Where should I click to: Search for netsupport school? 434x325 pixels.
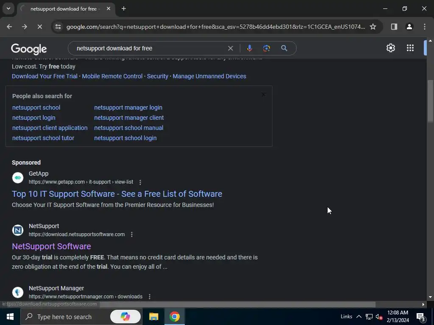pyautogui.click(x=36, y=107)
